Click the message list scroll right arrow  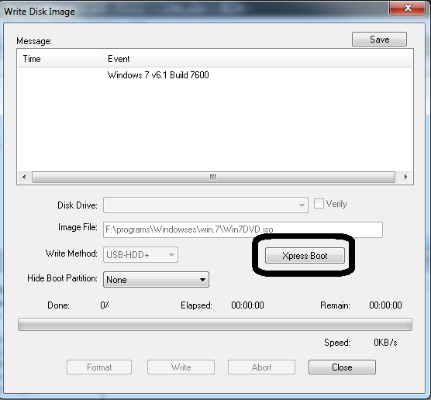click(x=405, y=177)
